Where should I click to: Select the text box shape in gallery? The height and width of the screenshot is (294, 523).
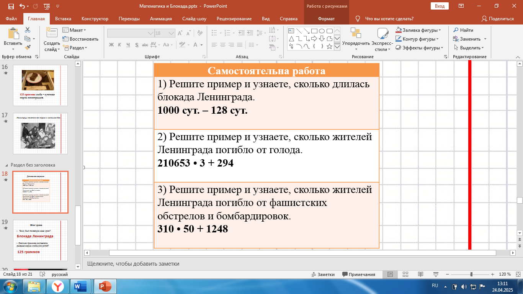click(x=291, y=31)
